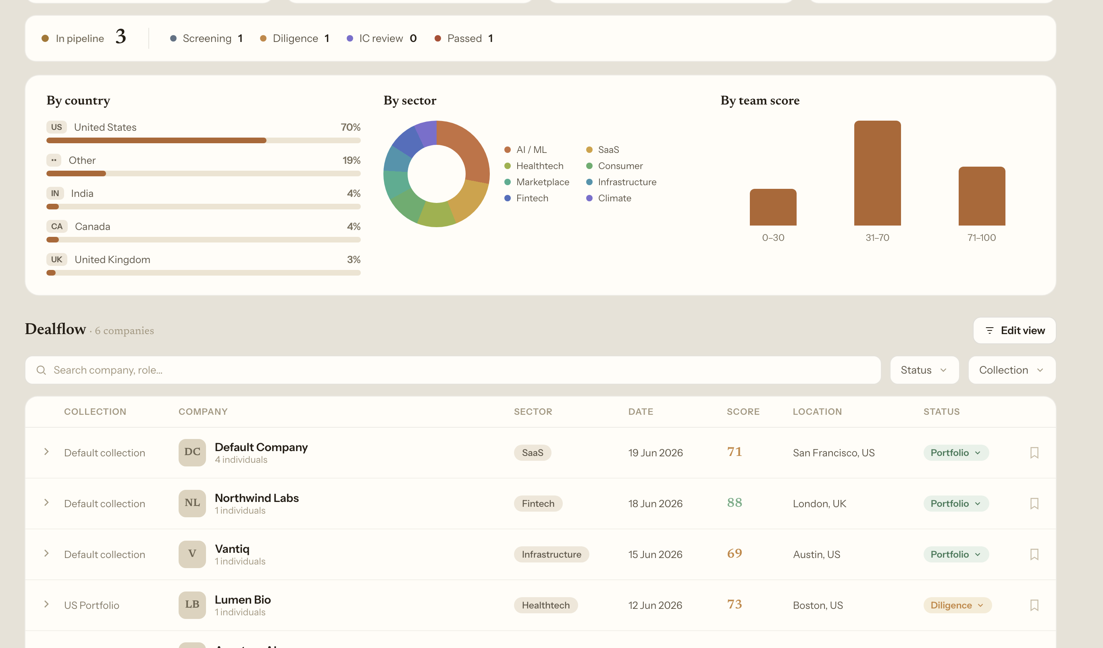Open Northwind Labs details
Screen dimensions: 1103x648
click(256, 498)
